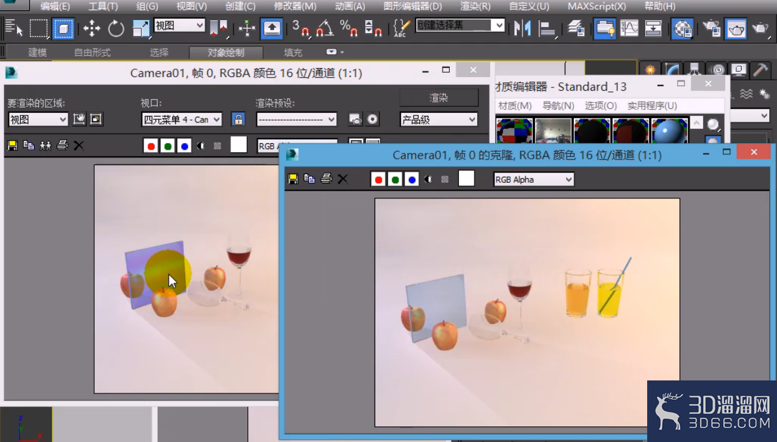Click the Align tool icon
This screenshot has width=777, height=442.
tap(547, 29)
